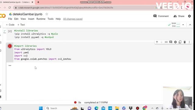Select execution count [2] of first cell
The image size is (195, 110).
point(10,31)
